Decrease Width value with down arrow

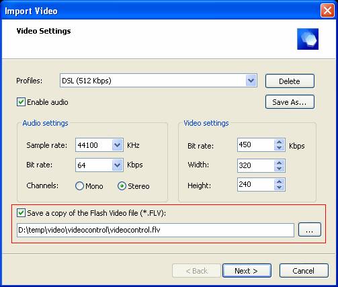click(279, 169)
